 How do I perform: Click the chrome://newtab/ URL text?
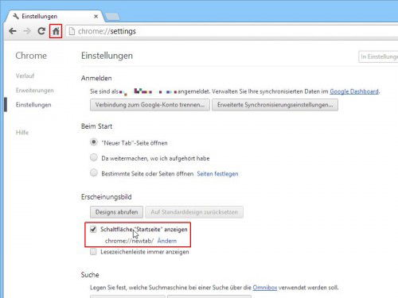point(129,241)
